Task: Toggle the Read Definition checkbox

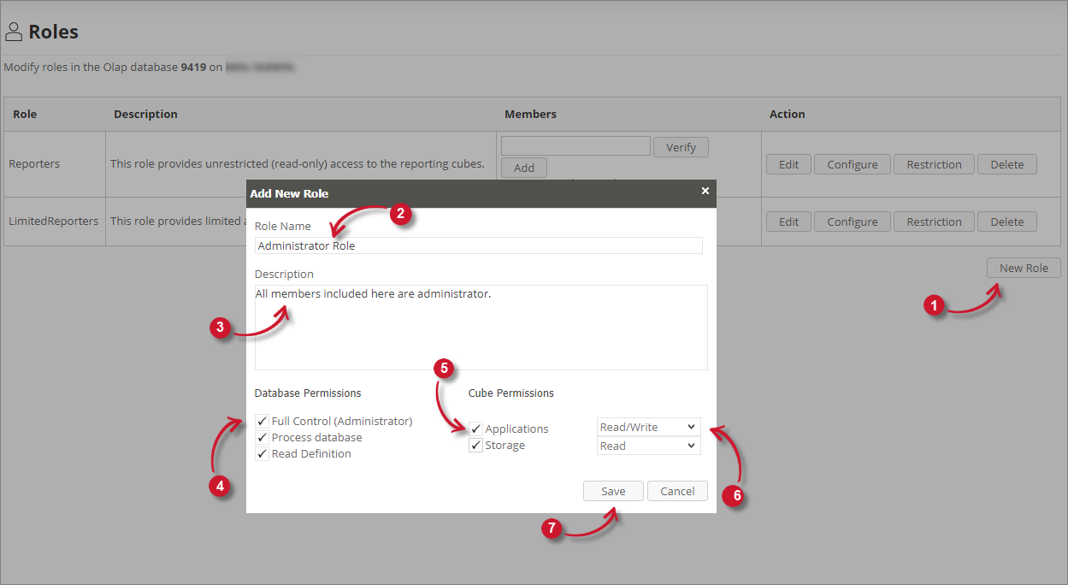Action: [x=263, y=454]
